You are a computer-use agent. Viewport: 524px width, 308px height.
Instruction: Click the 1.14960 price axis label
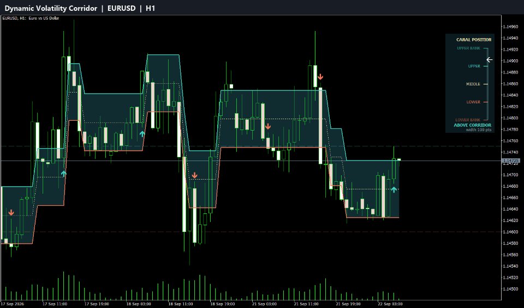510,27
